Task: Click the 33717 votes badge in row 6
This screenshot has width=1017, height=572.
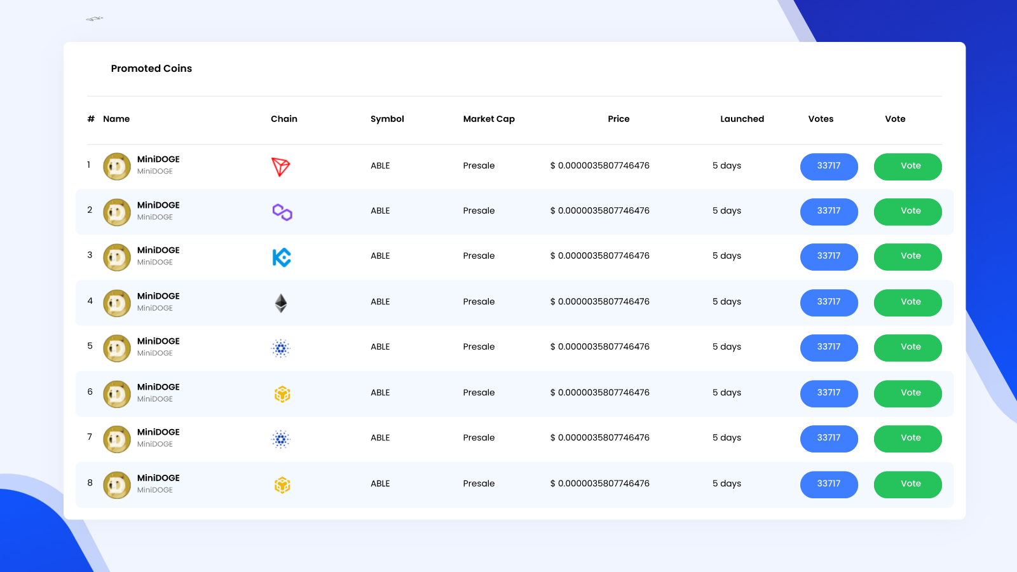Action: pos(829,393)
